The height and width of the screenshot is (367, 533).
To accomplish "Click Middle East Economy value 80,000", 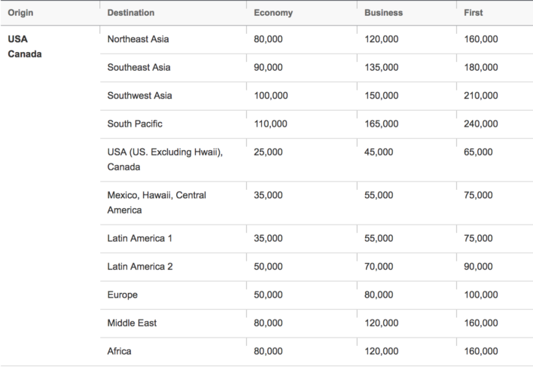I will point(268,323).
